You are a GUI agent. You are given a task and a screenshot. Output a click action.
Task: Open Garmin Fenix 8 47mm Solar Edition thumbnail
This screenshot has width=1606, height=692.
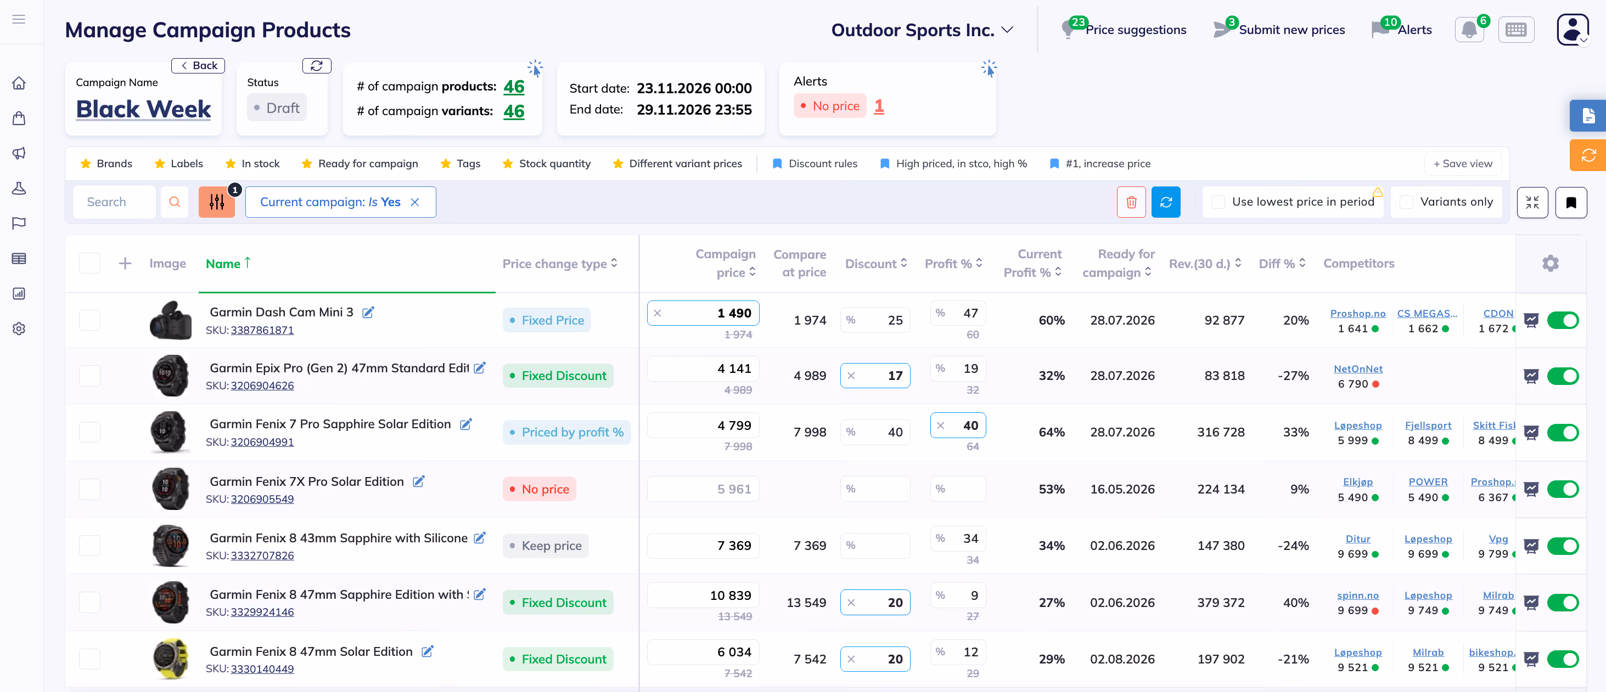(x=170, y=659)
